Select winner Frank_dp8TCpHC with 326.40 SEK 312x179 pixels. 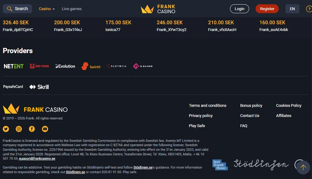coord(18,26)
